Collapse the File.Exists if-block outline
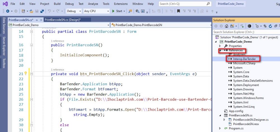 click(31, 99)
